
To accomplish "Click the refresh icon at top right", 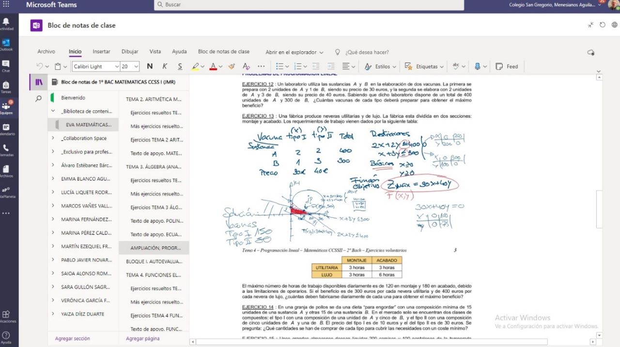I will tap(602, 25).
